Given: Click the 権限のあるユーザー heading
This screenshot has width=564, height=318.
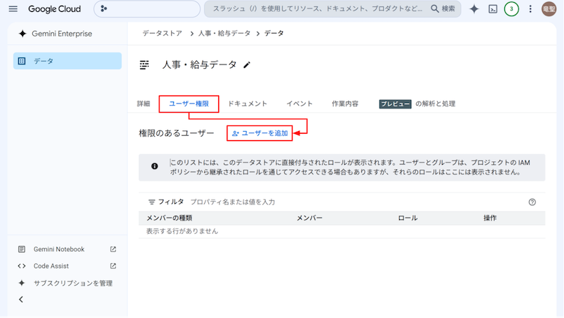Looking at the screenshot, I should point(176,133).
